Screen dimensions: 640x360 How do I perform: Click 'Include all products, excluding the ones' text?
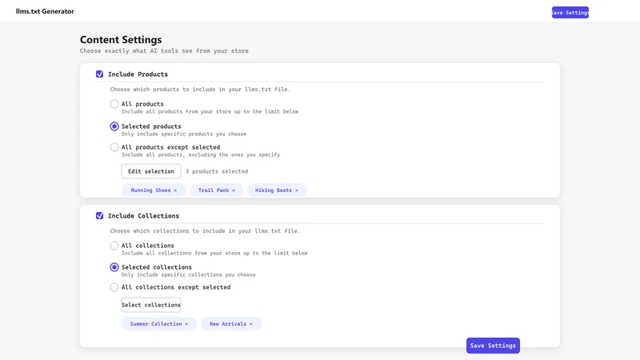[x=201, y=154]
